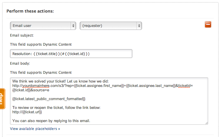Click the underlined "yourdomainhere" word
222x137 pixels.
(x=37, y=85)
